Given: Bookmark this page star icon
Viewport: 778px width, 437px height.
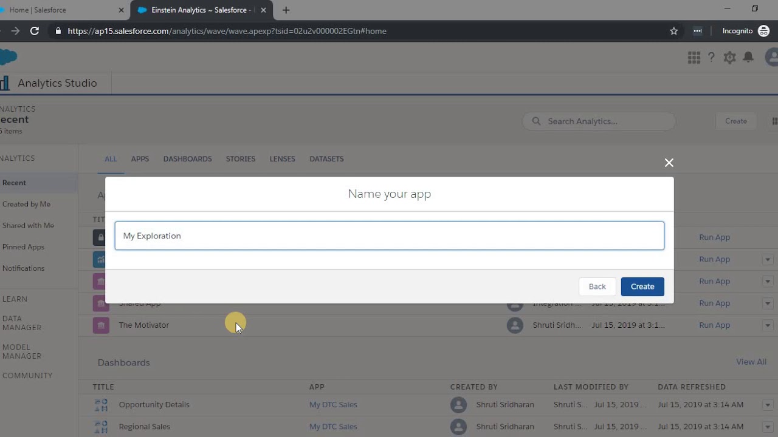Looking at the screenshot, I should (x=673, y=31).
